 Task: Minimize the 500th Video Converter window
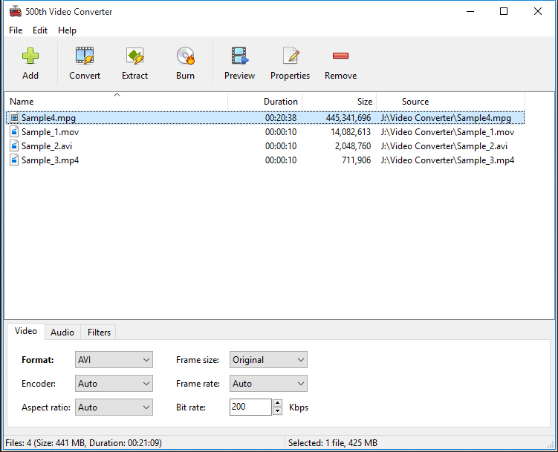tap(470, 11)
